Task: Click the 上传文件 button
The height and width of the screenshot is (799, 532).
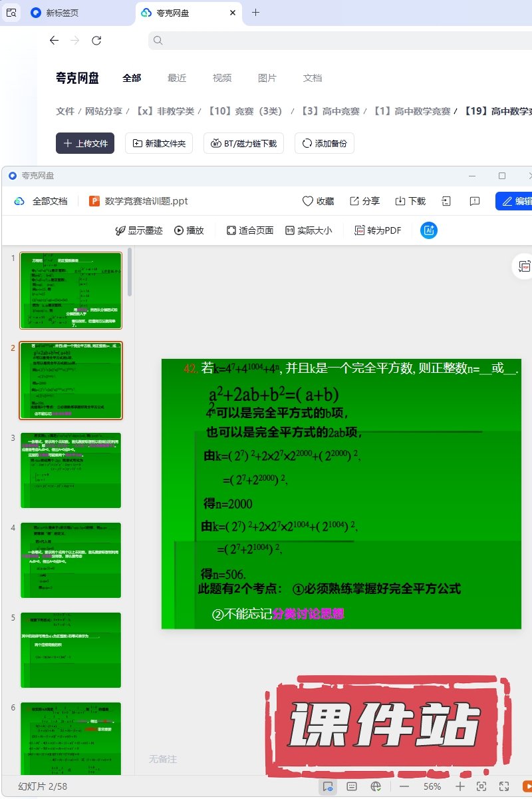Action: point(85,143)
